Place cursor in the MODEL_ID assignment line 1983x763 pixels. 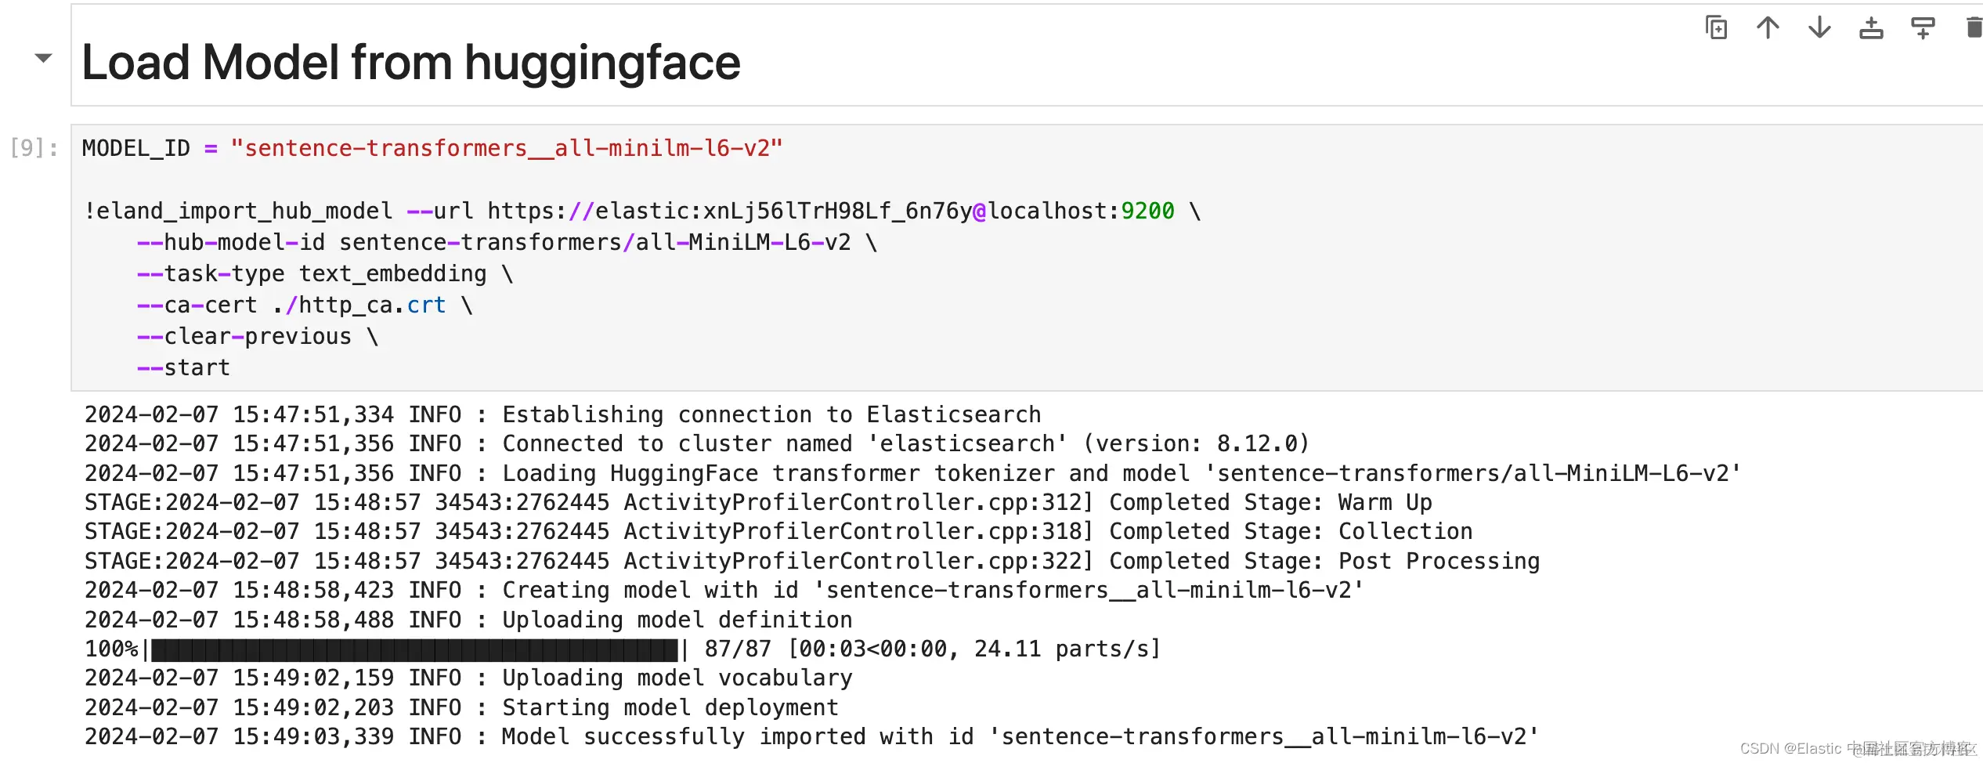(x=432, y=148)
